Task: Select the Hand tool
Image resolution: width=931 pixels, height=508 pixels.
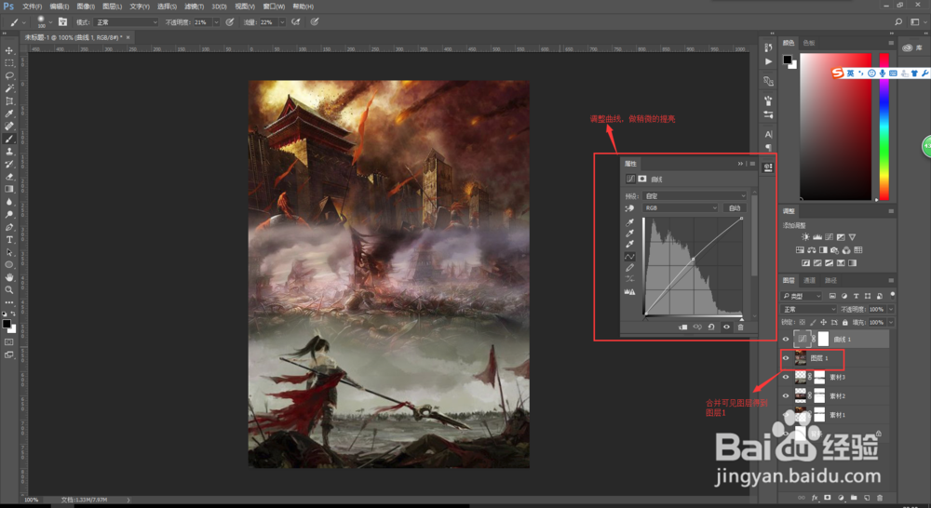Action: pyautogui.click(x=9, y=277)
